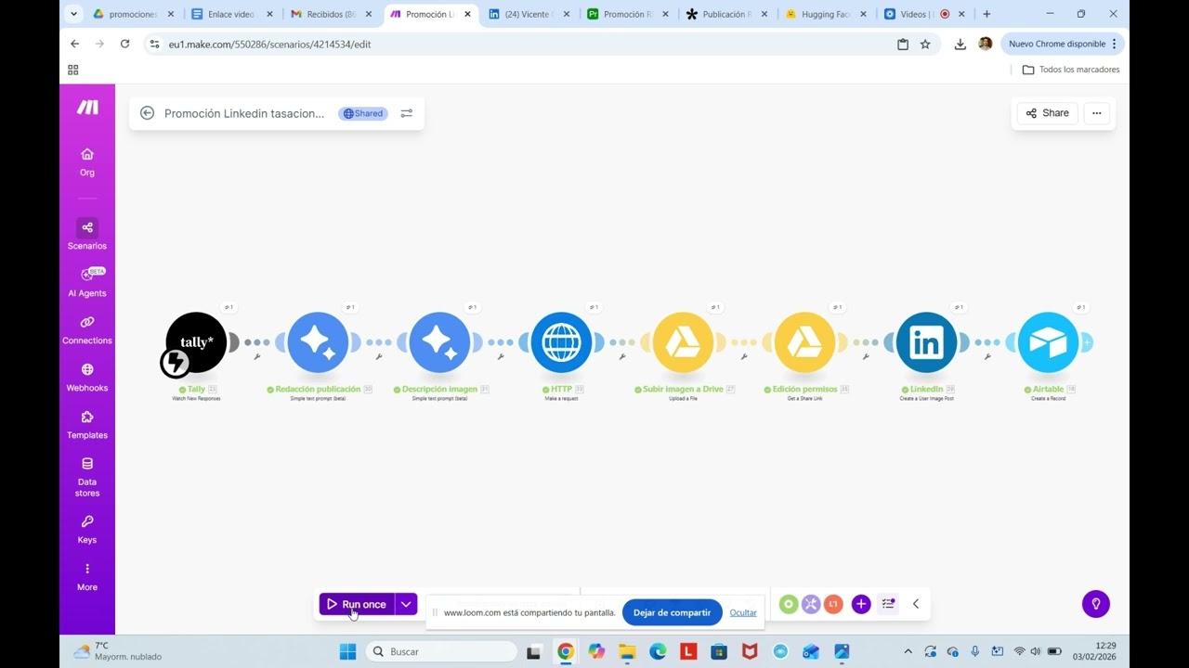Open a new browser tab
1189x668 pixels.
click(986, 14)
